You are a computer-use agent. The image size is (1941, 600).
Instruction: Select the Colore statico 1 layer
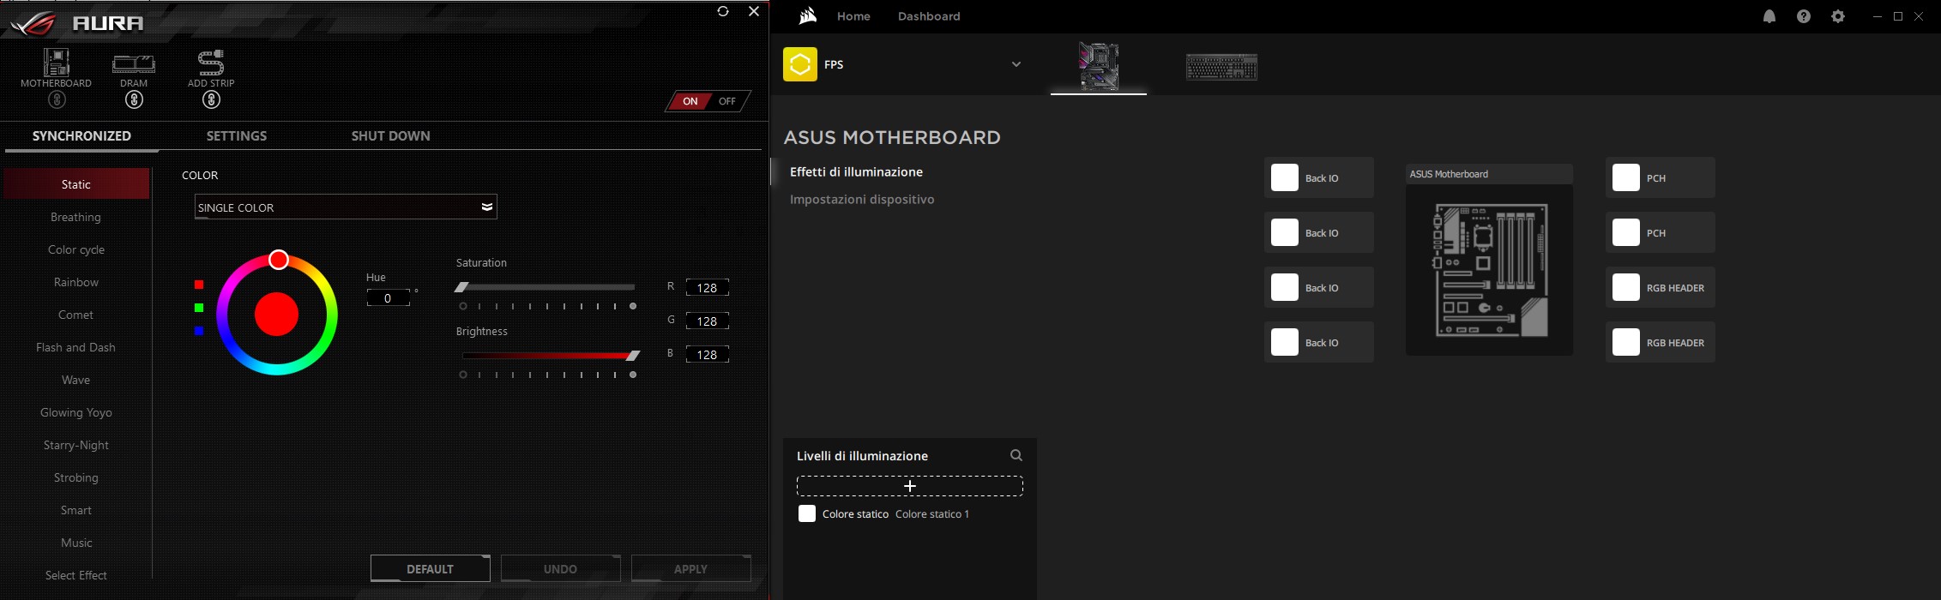[932, 514]
